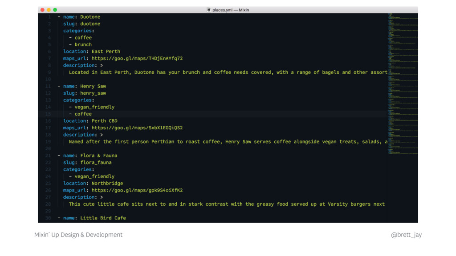
Task: Click 'categories:' key on line 3
Action: [78, 31]
